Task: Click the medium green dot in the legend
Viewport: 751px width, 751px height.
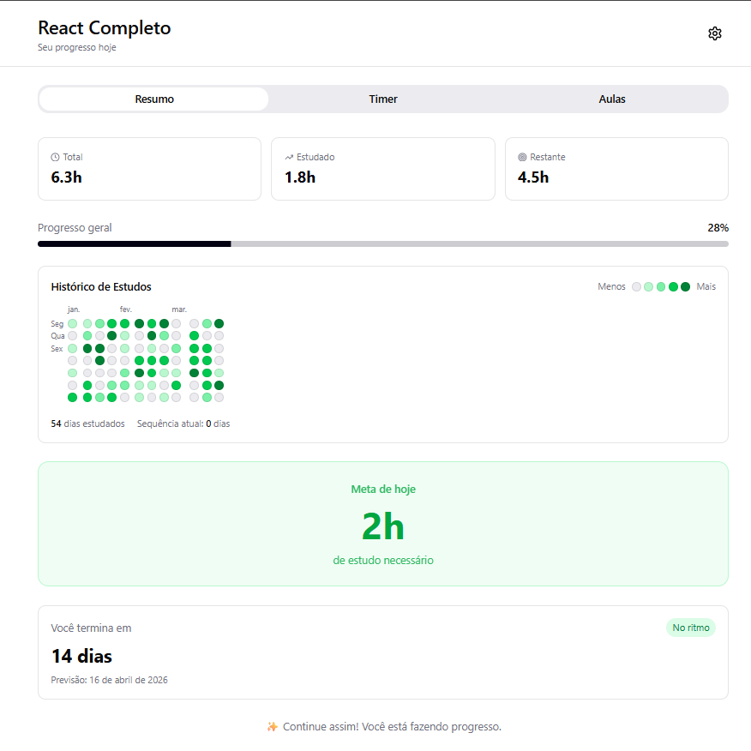Action: click(658, 286)
